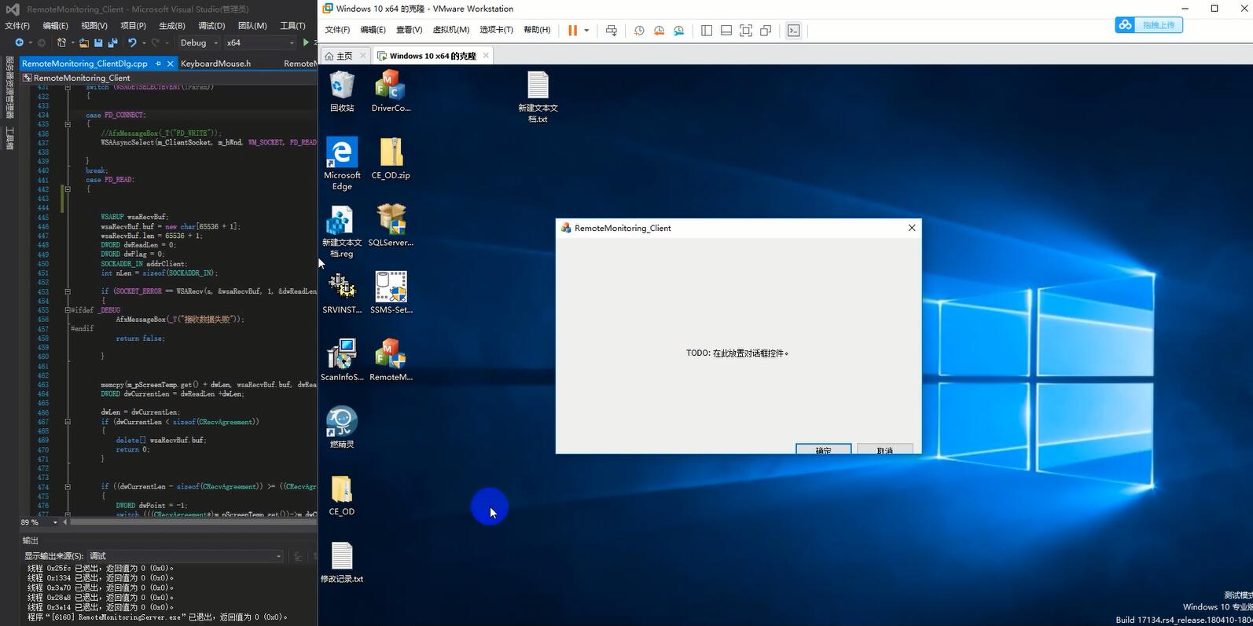Select the 新建文本文档.txt file on the desktop
The height and width of the screenshot is (626, 1253).
(538, 97)
